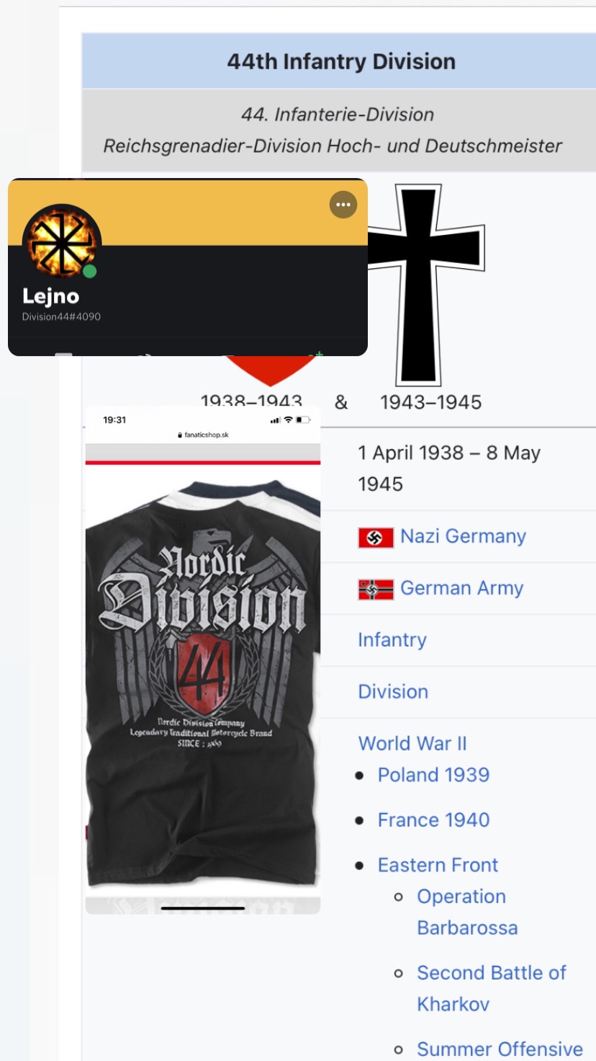Open the Second Battle of Kharkov link
Screen dimensions: 596x1061
coord(492,988)
